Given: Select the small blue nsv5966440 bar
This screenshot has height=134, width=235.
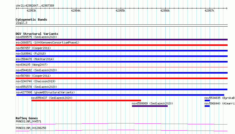Looking at the screenshot, I should click(207, 106).
